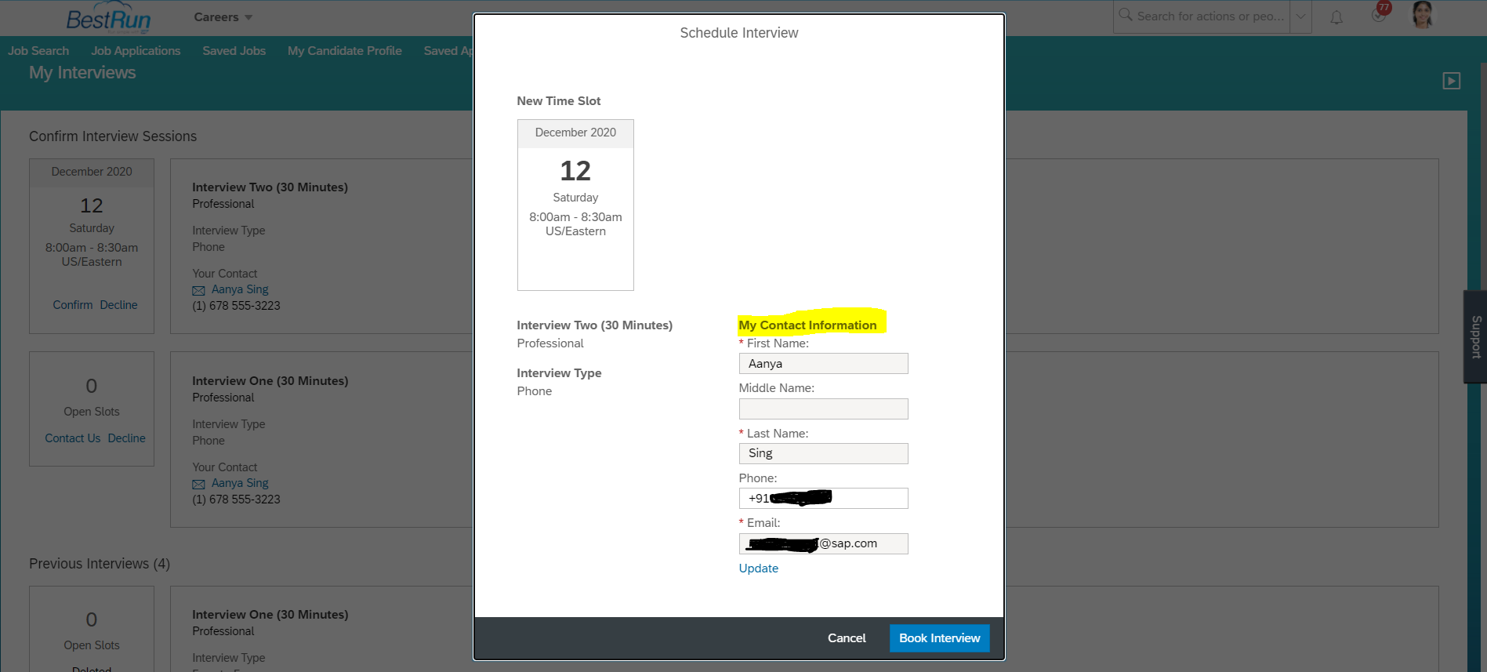Viewport: 1487px width, 672px height.
Task: Open the BestRun home logo
Action: pos(108,19)
